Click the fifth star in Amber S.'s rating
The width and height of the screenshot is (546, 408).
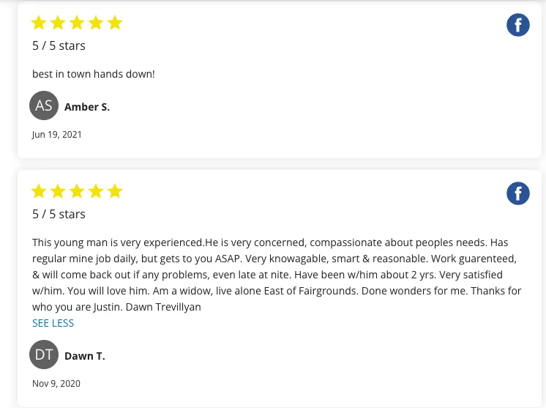pyautogui.click(x=115, y=23)
